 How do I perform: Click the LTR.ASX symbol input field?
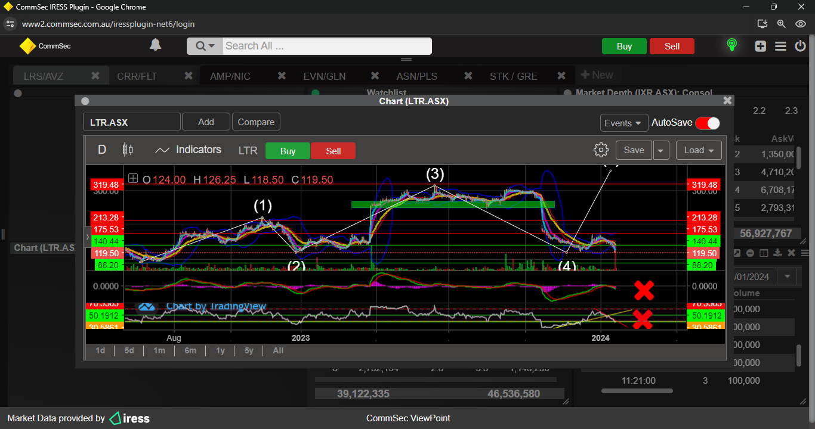(131, 122)
